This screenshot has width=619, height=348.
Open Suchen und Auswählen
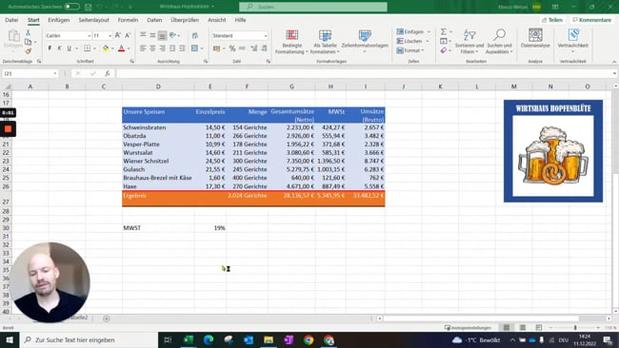(499, 42)
